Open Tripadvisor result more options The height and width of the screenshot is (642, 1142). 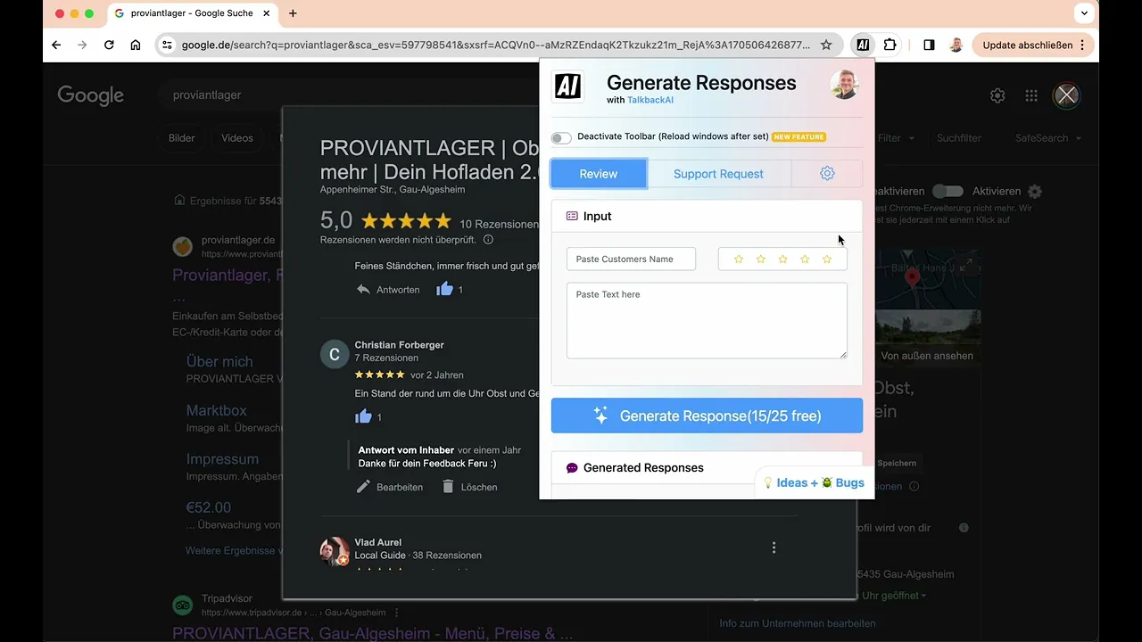397,613
